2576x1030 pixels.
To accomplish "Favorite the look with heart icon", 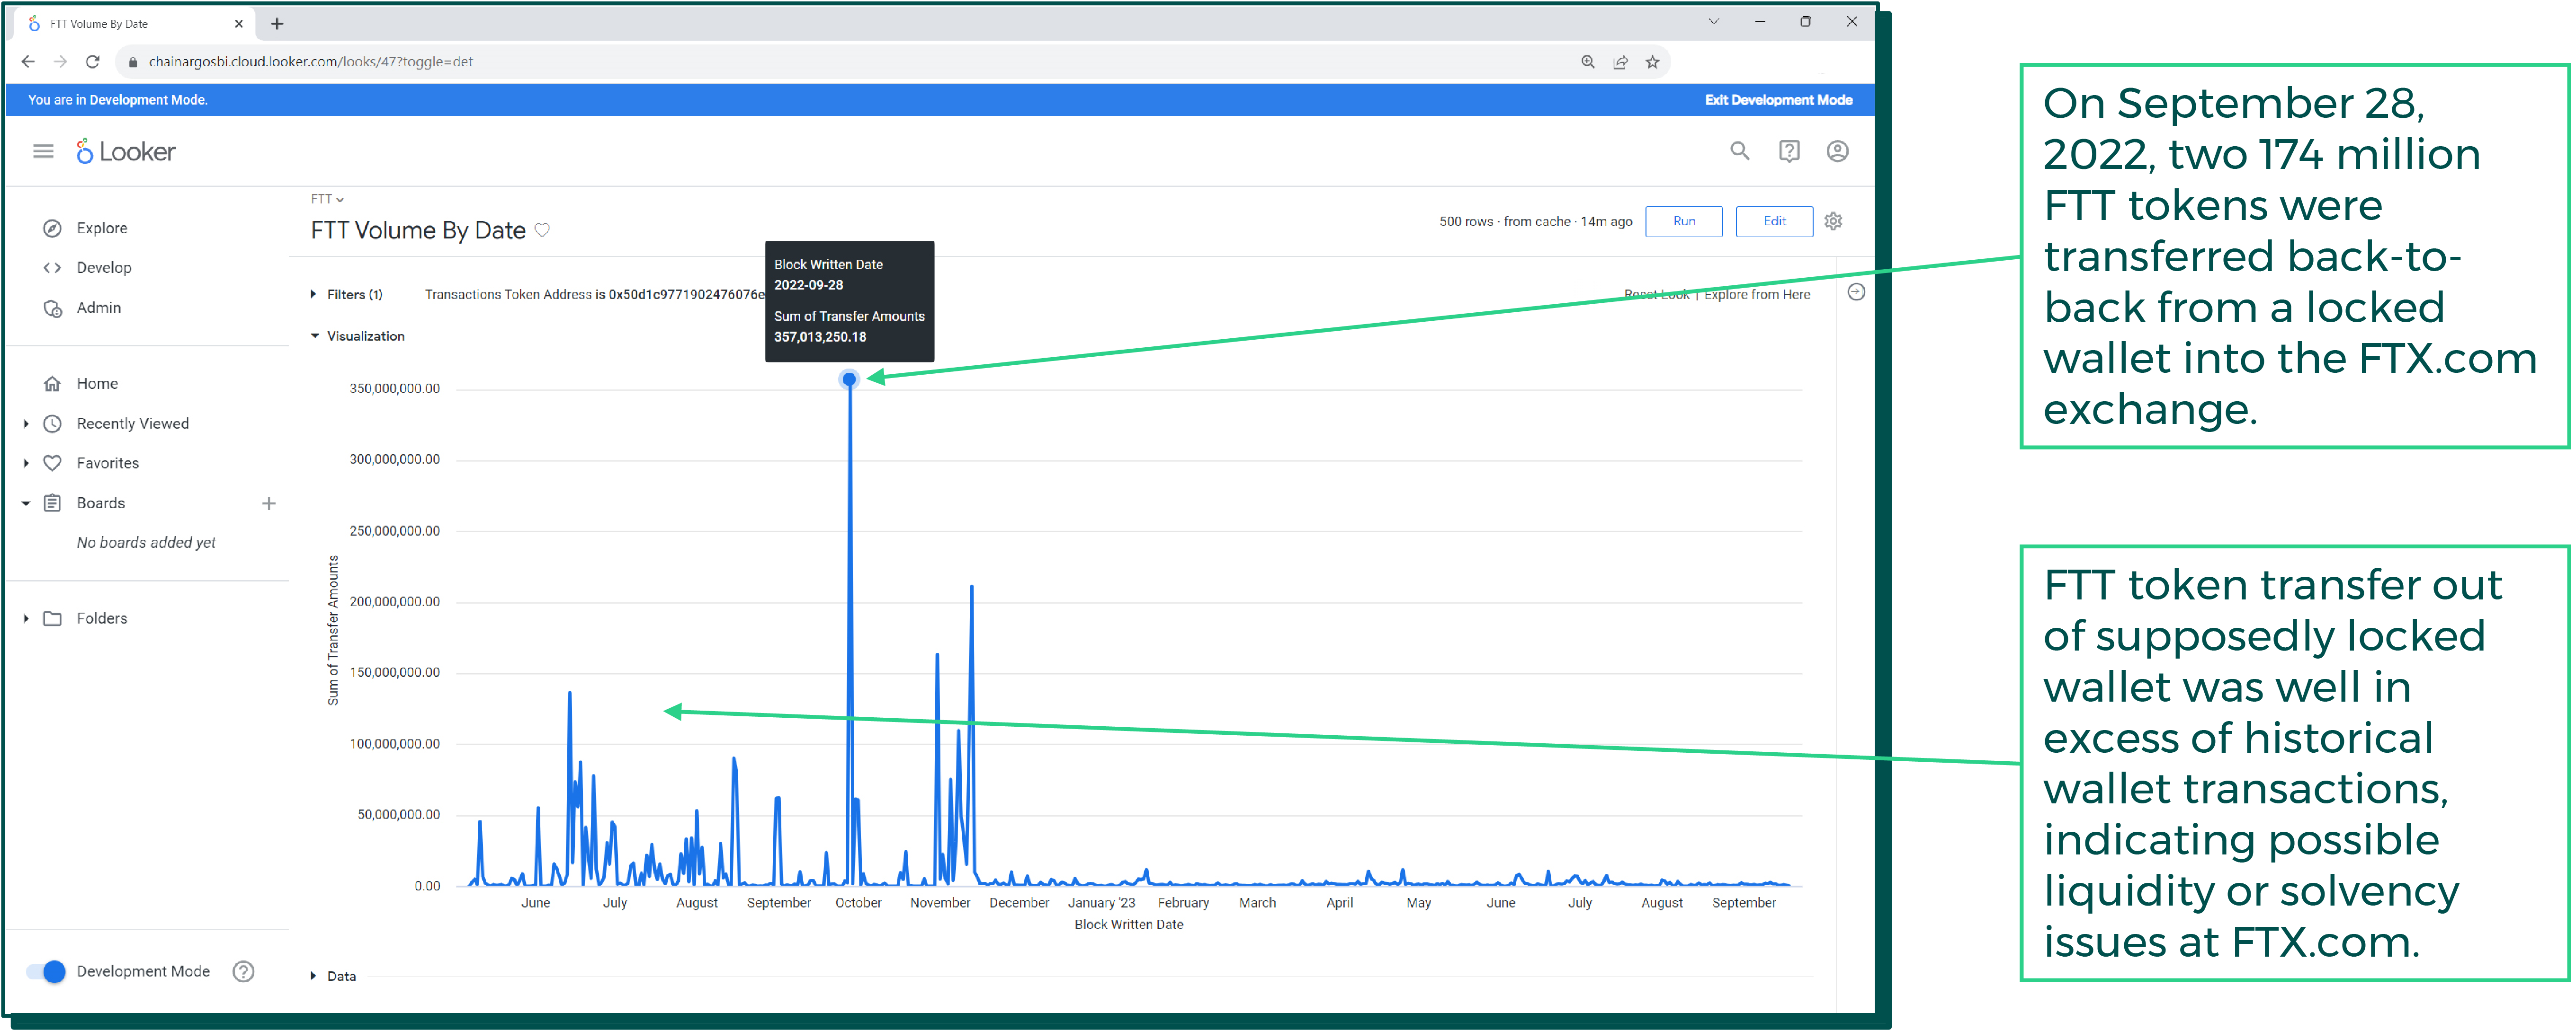I will click(x=542, y=230).
